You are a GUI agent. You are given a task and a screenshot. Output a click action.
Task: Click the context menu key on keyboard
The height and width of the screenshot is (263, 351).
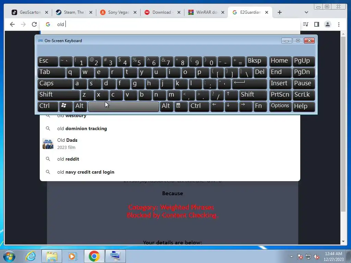(x=181, y=107)
